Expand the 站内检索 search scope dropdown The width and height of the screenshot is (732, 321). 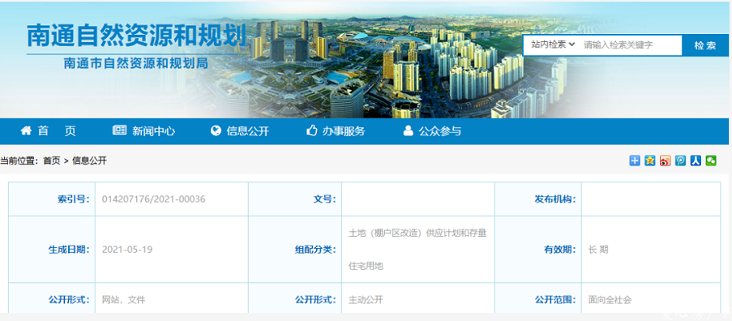(x=553, y=45)
